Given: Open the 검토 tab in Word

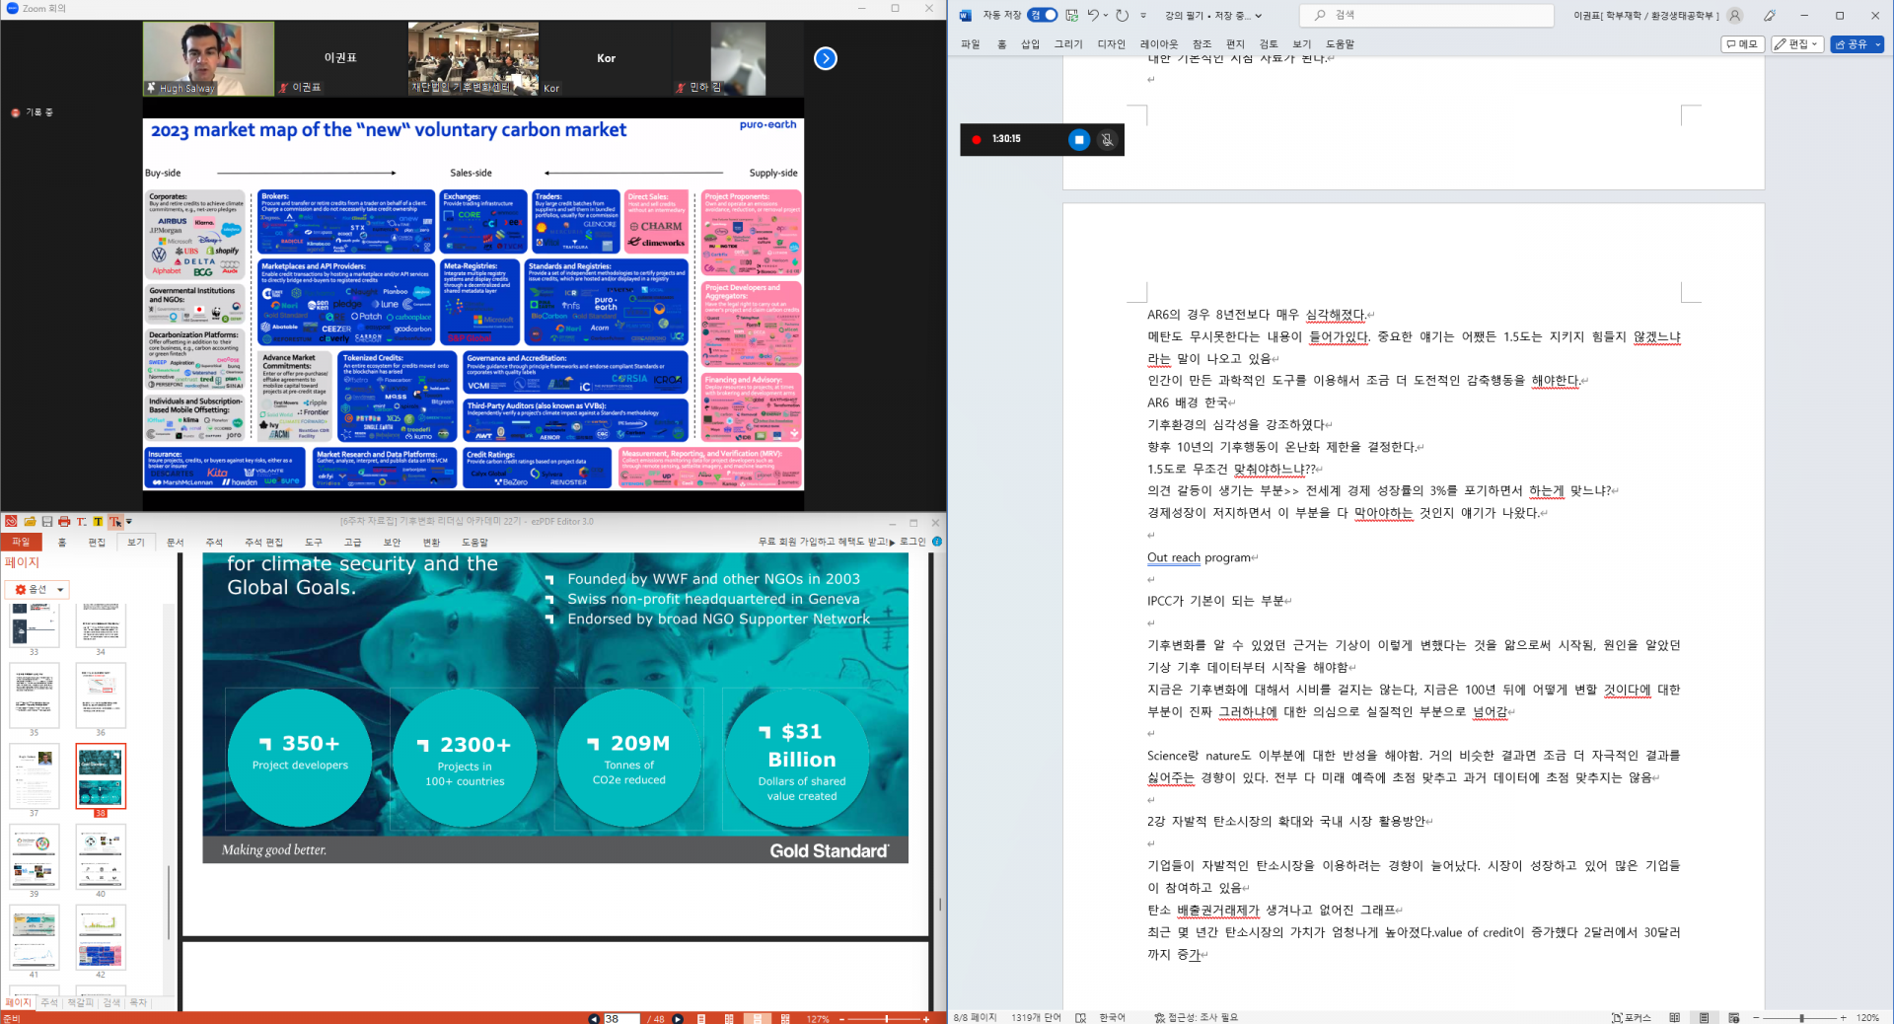Looking at the screenshot, I should (x=1269, y=44).
